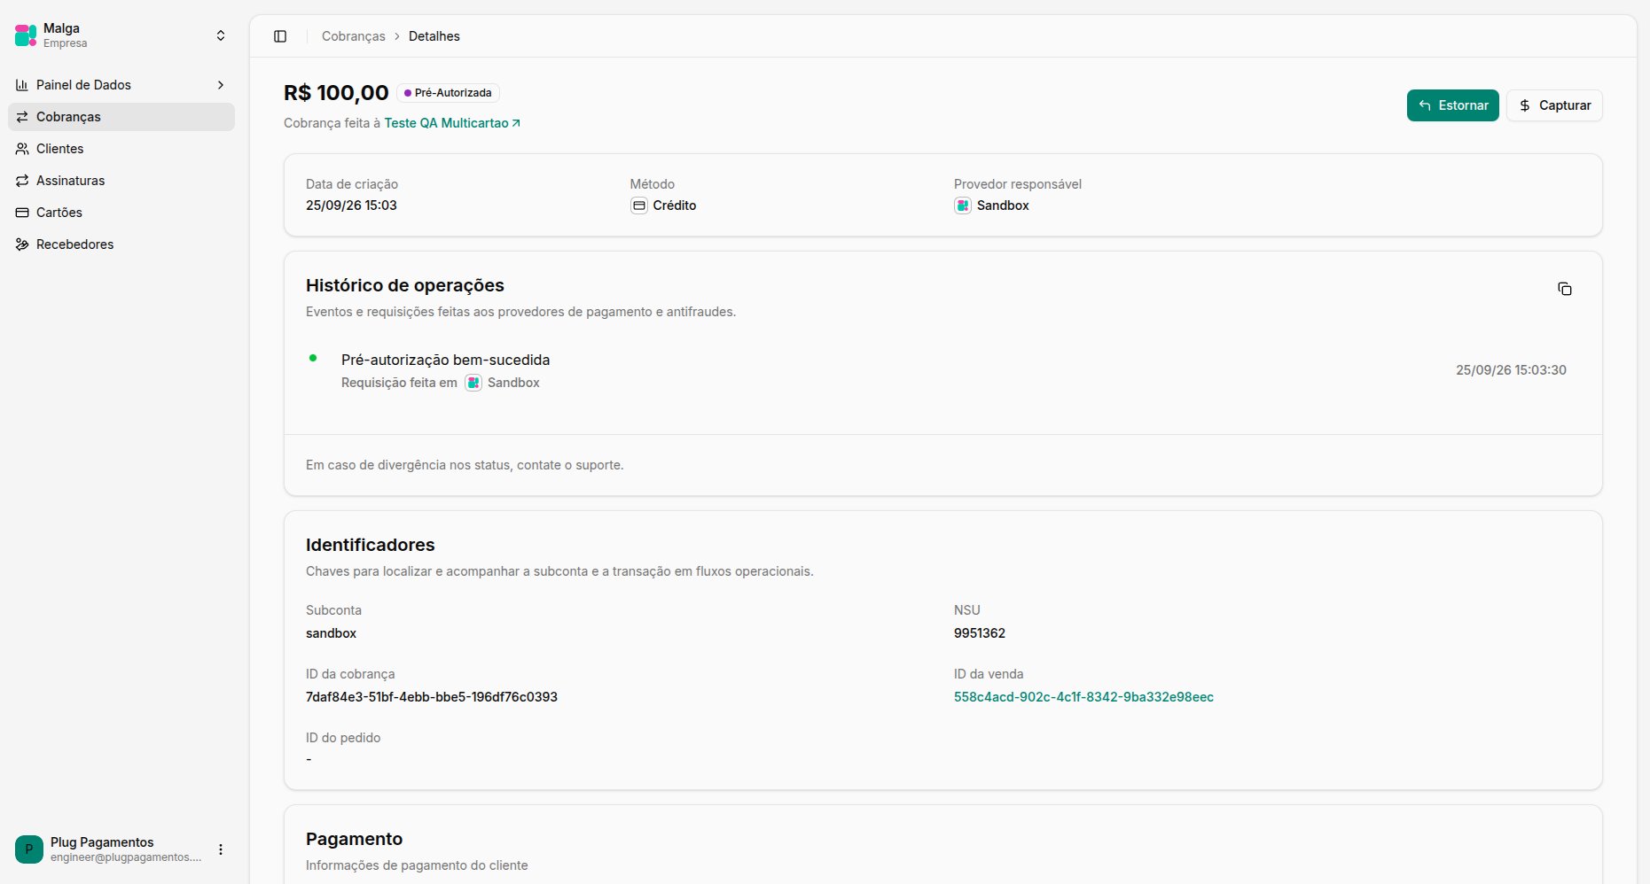Open the Cartões section

pyautogui.click(x=121, y=213)
